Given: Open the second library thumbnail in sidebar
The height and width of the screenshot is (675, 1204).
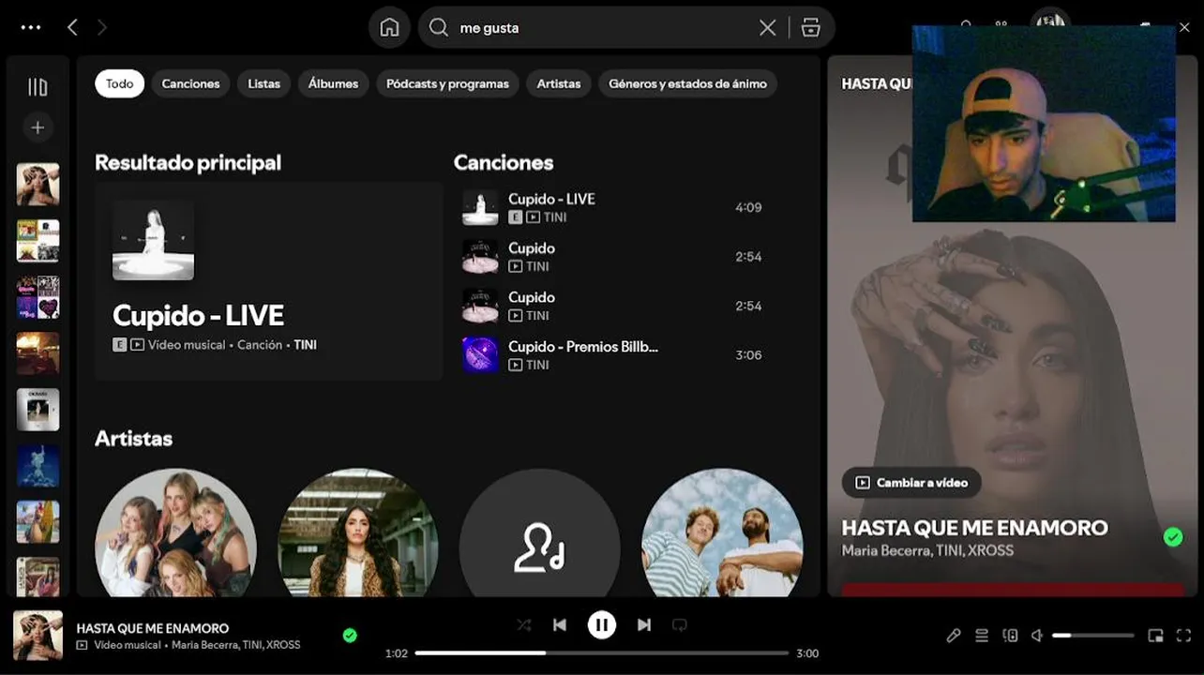Looking at the screenshot, I should click(38, 240).
